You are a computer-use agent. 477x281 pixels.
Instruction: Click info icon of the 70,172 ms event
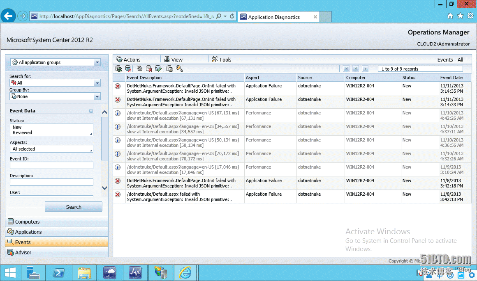tap(118, 154)
